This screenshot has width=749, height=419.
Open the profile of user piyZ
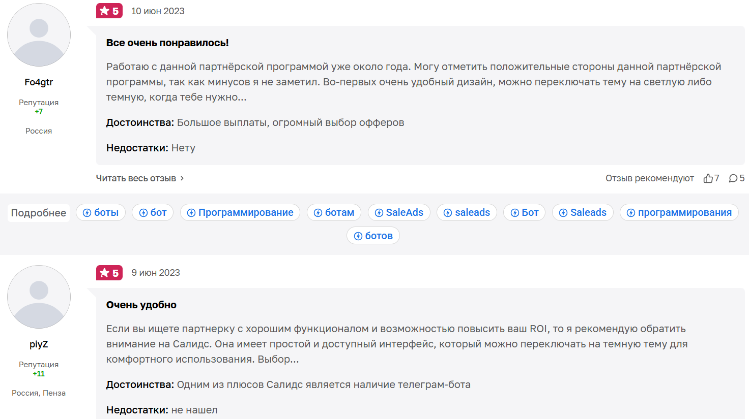(39, 344)
